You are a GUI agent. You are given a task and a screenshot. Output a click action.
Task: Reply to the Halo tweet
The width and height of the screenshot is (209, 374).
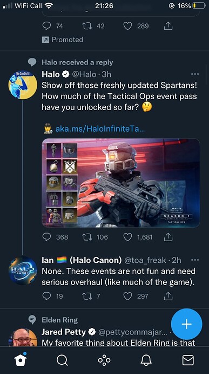[46, 237]
